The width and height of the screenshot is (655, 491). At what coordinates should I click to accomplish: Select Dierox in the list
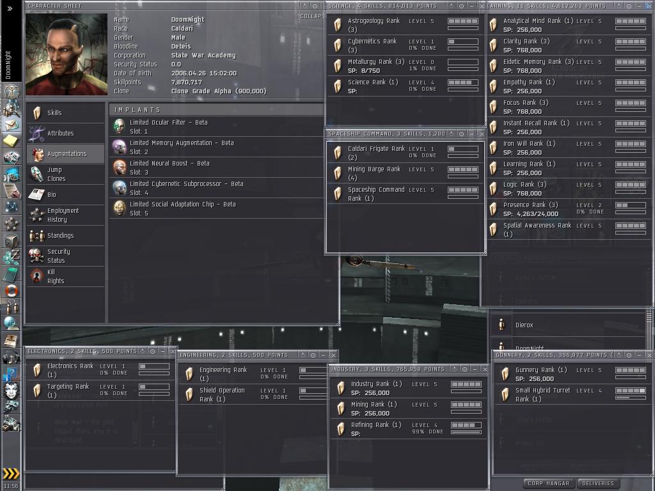pos(568,325)
